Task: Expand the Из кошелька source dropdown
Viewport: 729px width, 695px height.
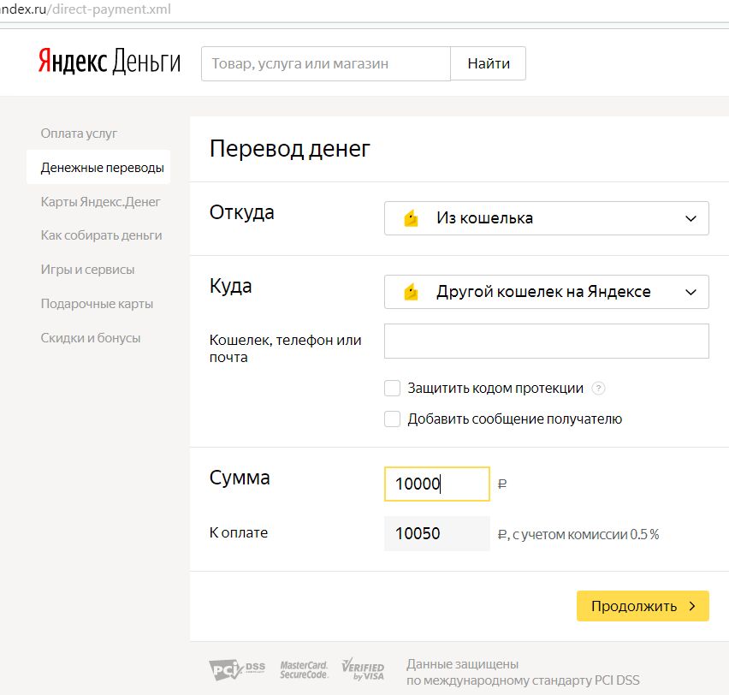Action: coord(546,218)
